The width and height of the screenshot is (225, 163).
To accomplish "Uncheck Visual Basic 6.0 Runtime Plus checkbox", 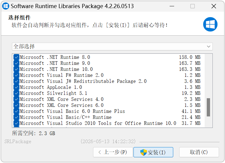I will pos(16,111).
